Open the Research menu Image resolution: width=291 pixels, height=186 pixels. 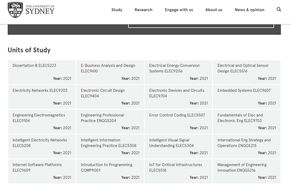coord(144,10)
